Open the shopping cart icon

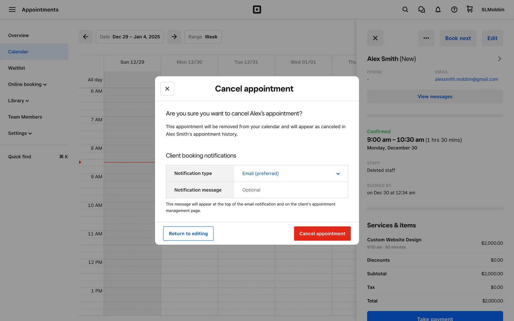coord(470,9)
